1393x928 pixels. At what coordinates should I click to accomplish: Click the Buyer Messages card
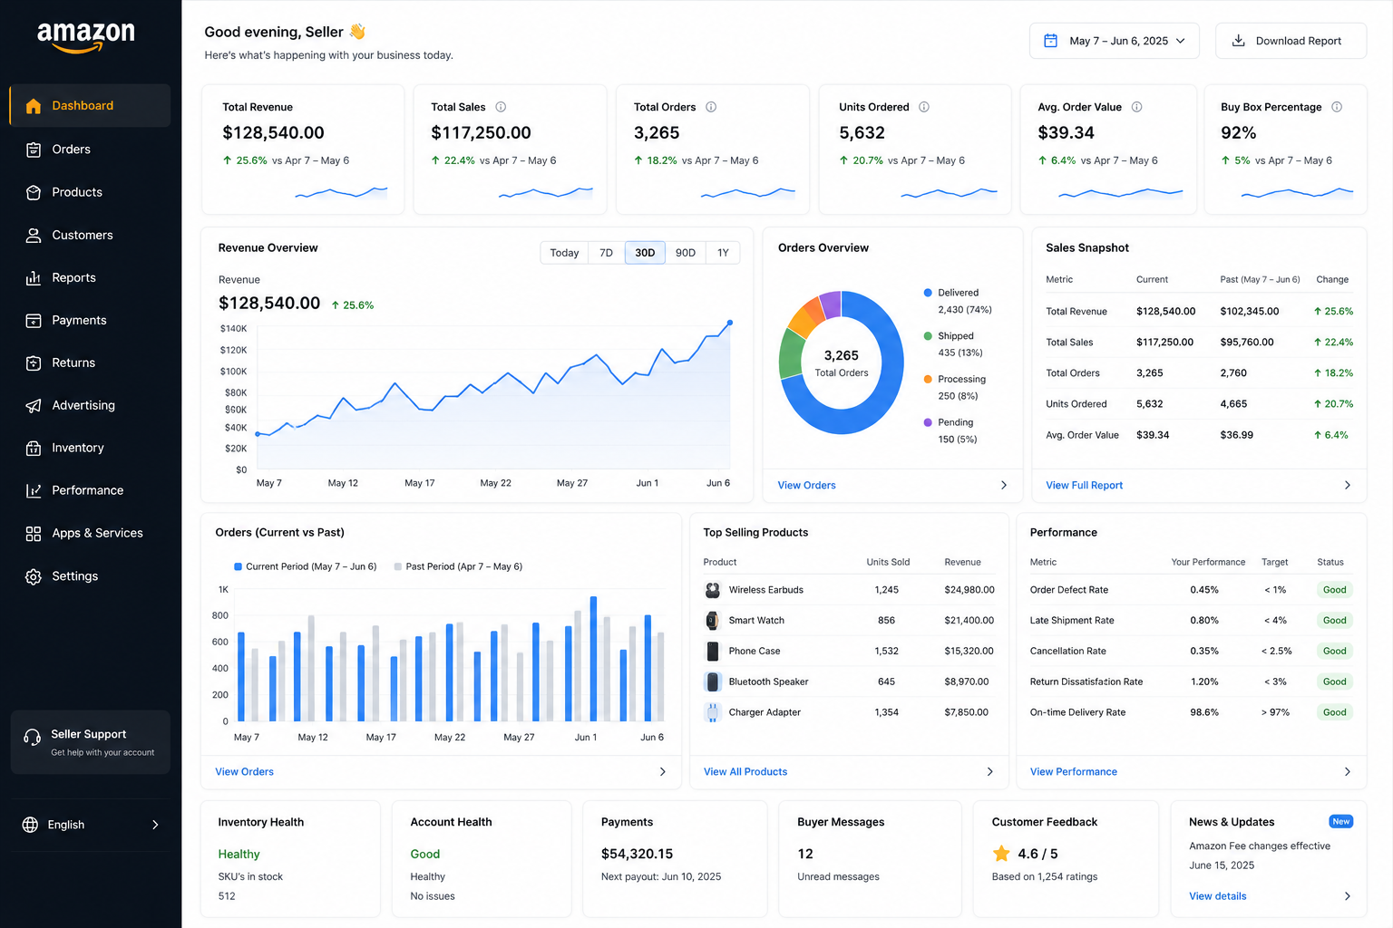point(870,859)
